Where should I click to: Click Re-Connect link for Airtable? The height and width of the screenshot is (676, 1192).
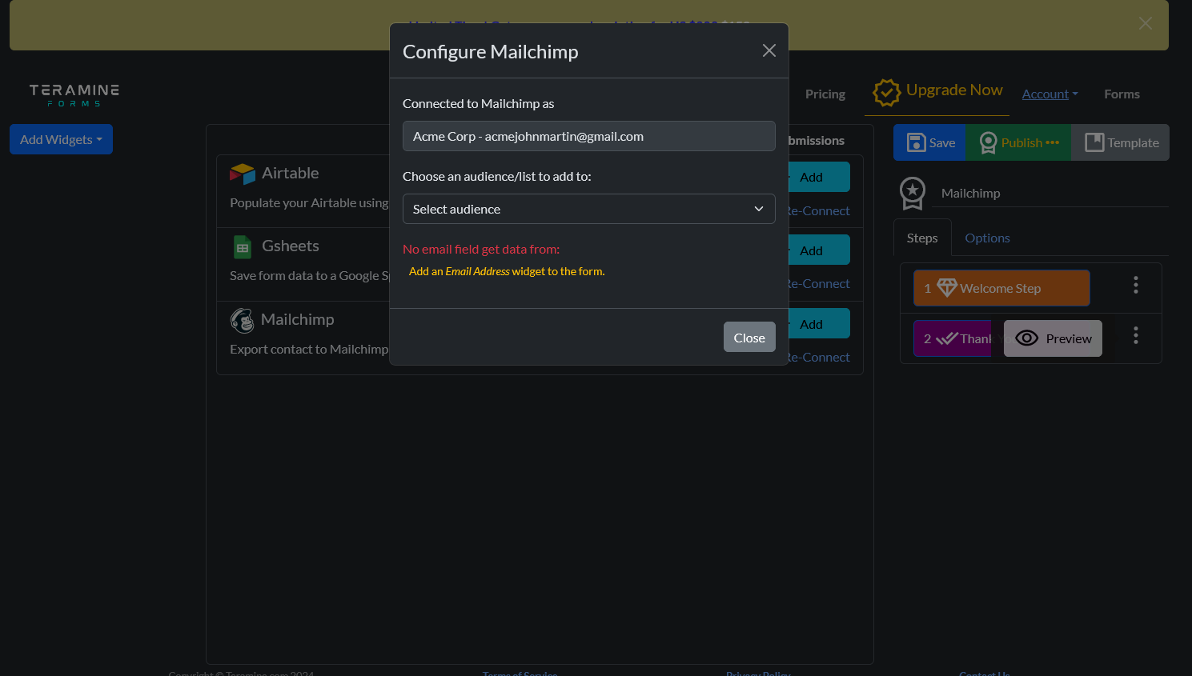pos(819,210)
